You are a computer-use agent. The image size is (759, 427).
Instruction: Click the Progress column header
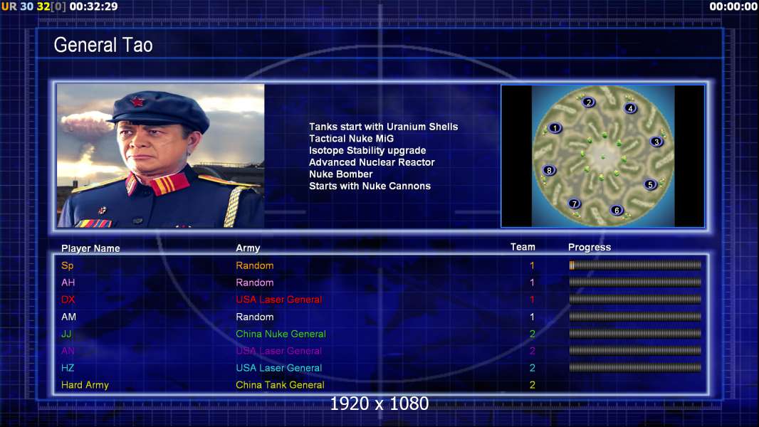(590, 247)
